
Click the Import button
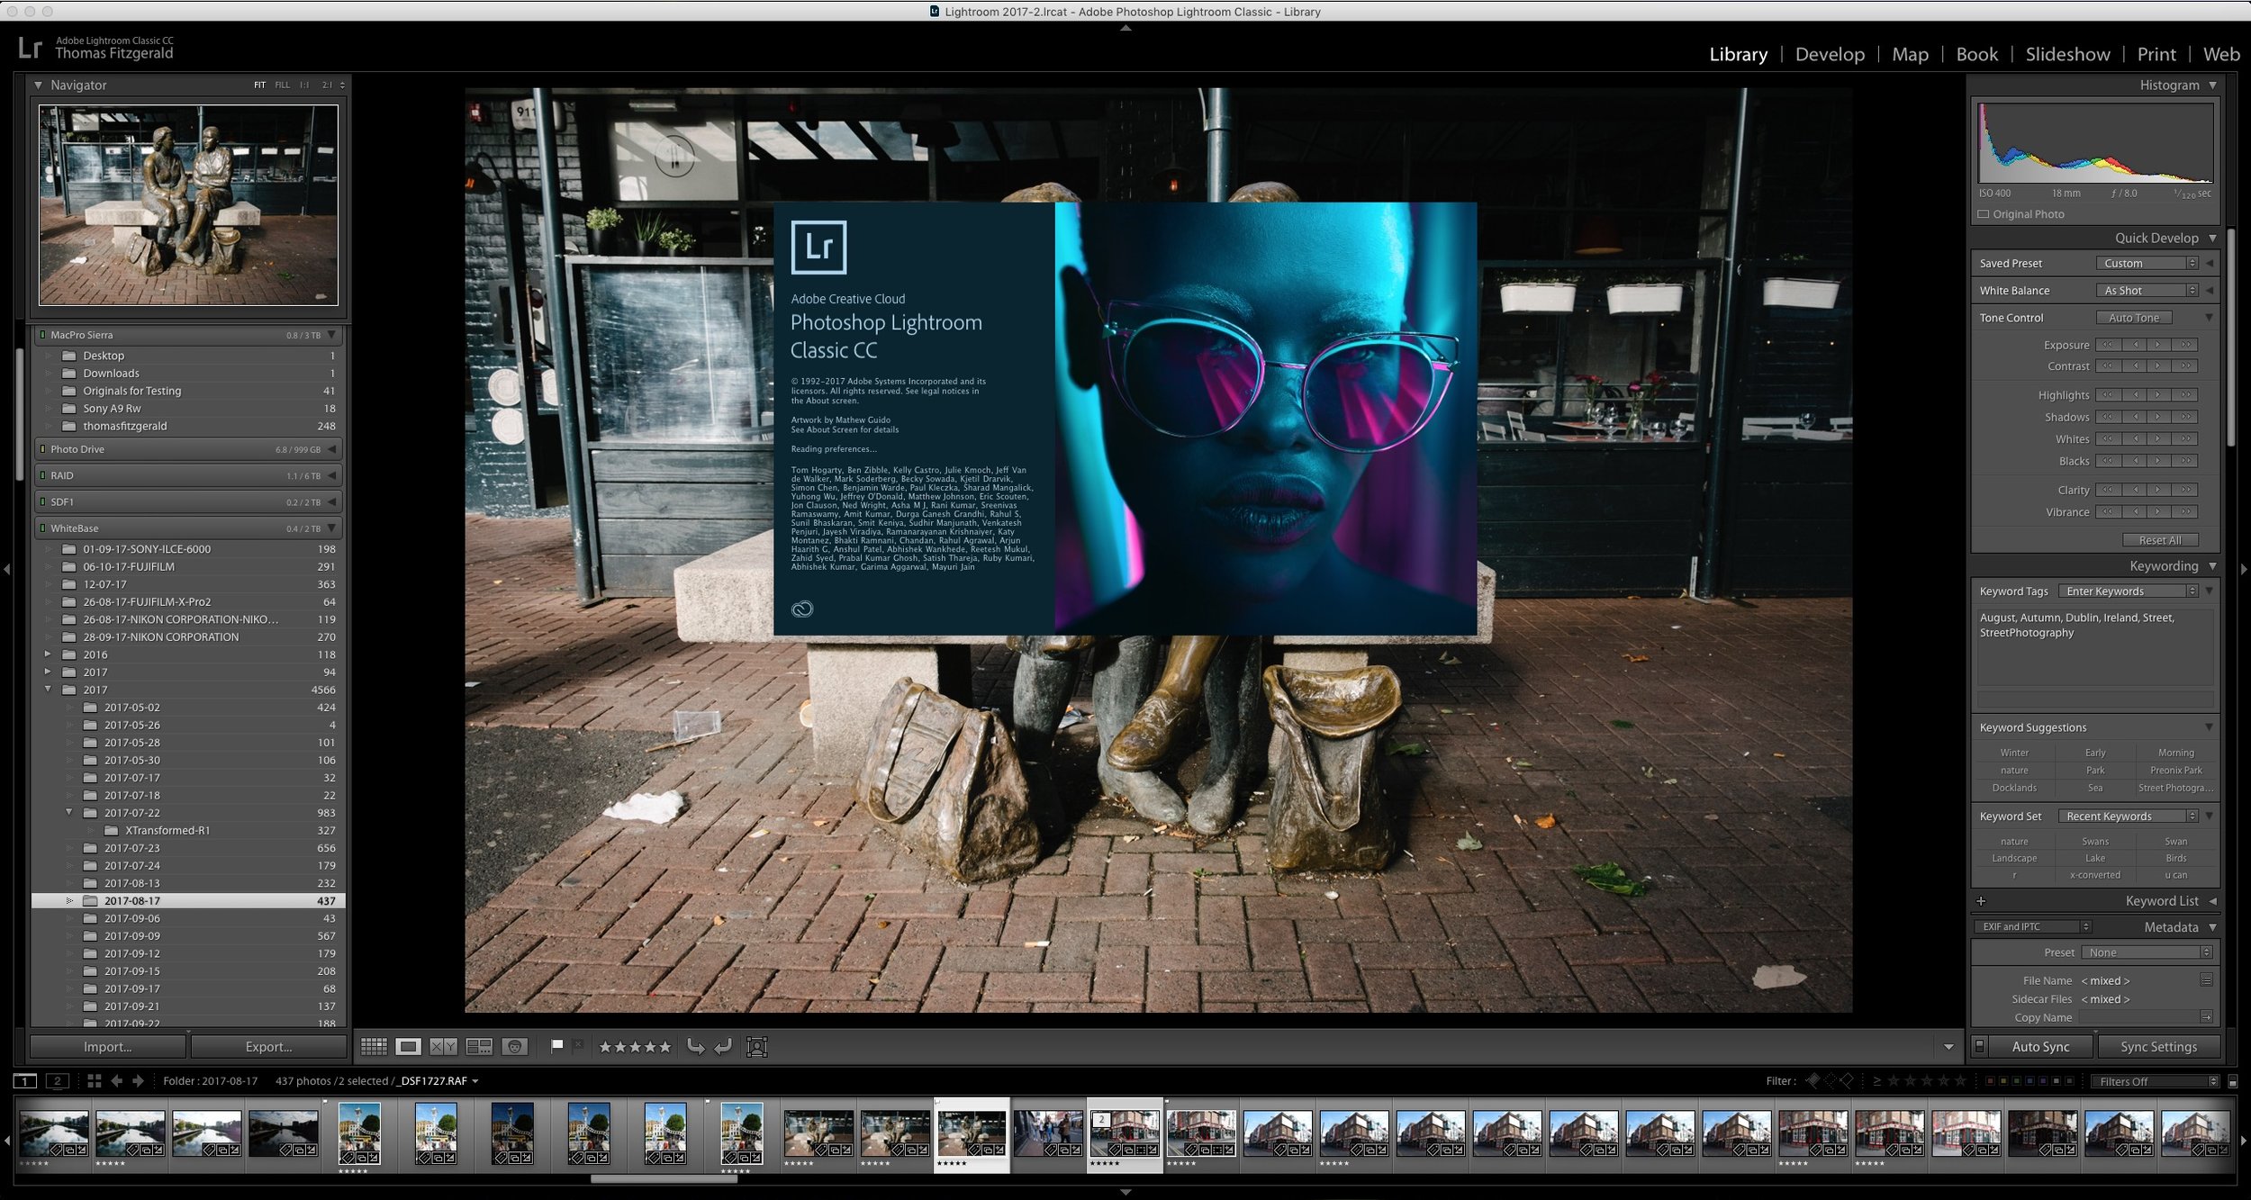point(108,1046)
